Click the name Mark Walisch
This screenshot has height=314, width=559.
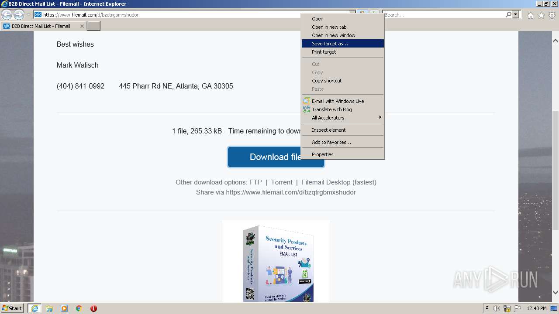click(x=77, y=65)
